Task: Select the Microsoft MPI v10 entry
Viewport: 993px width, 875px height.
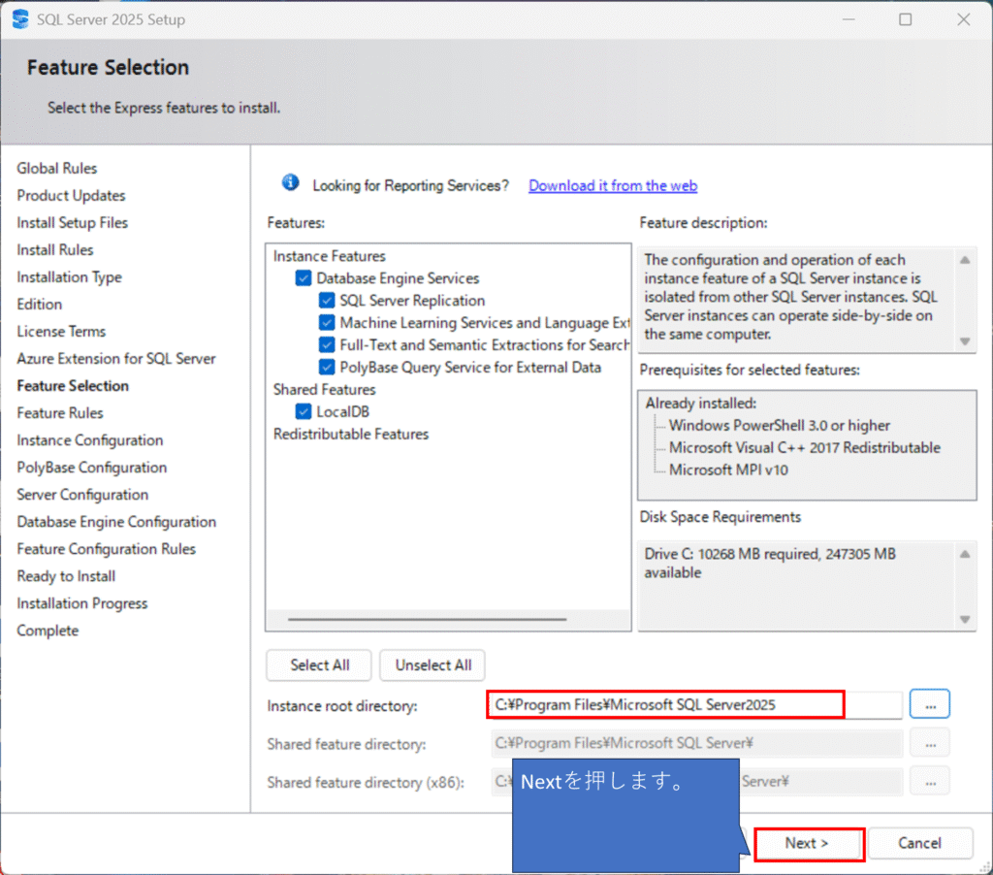Action: click(728, 470)
